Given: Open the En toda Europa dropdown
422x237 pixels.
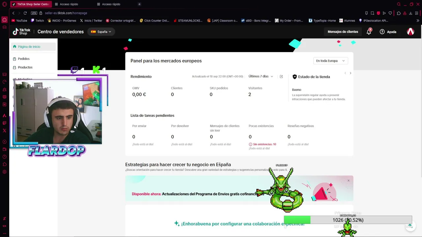Looking at the screenshot, I should (x=330, y=61).
